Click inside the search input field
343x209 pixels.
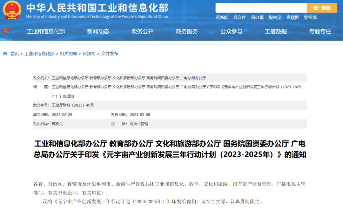[260, 8]
